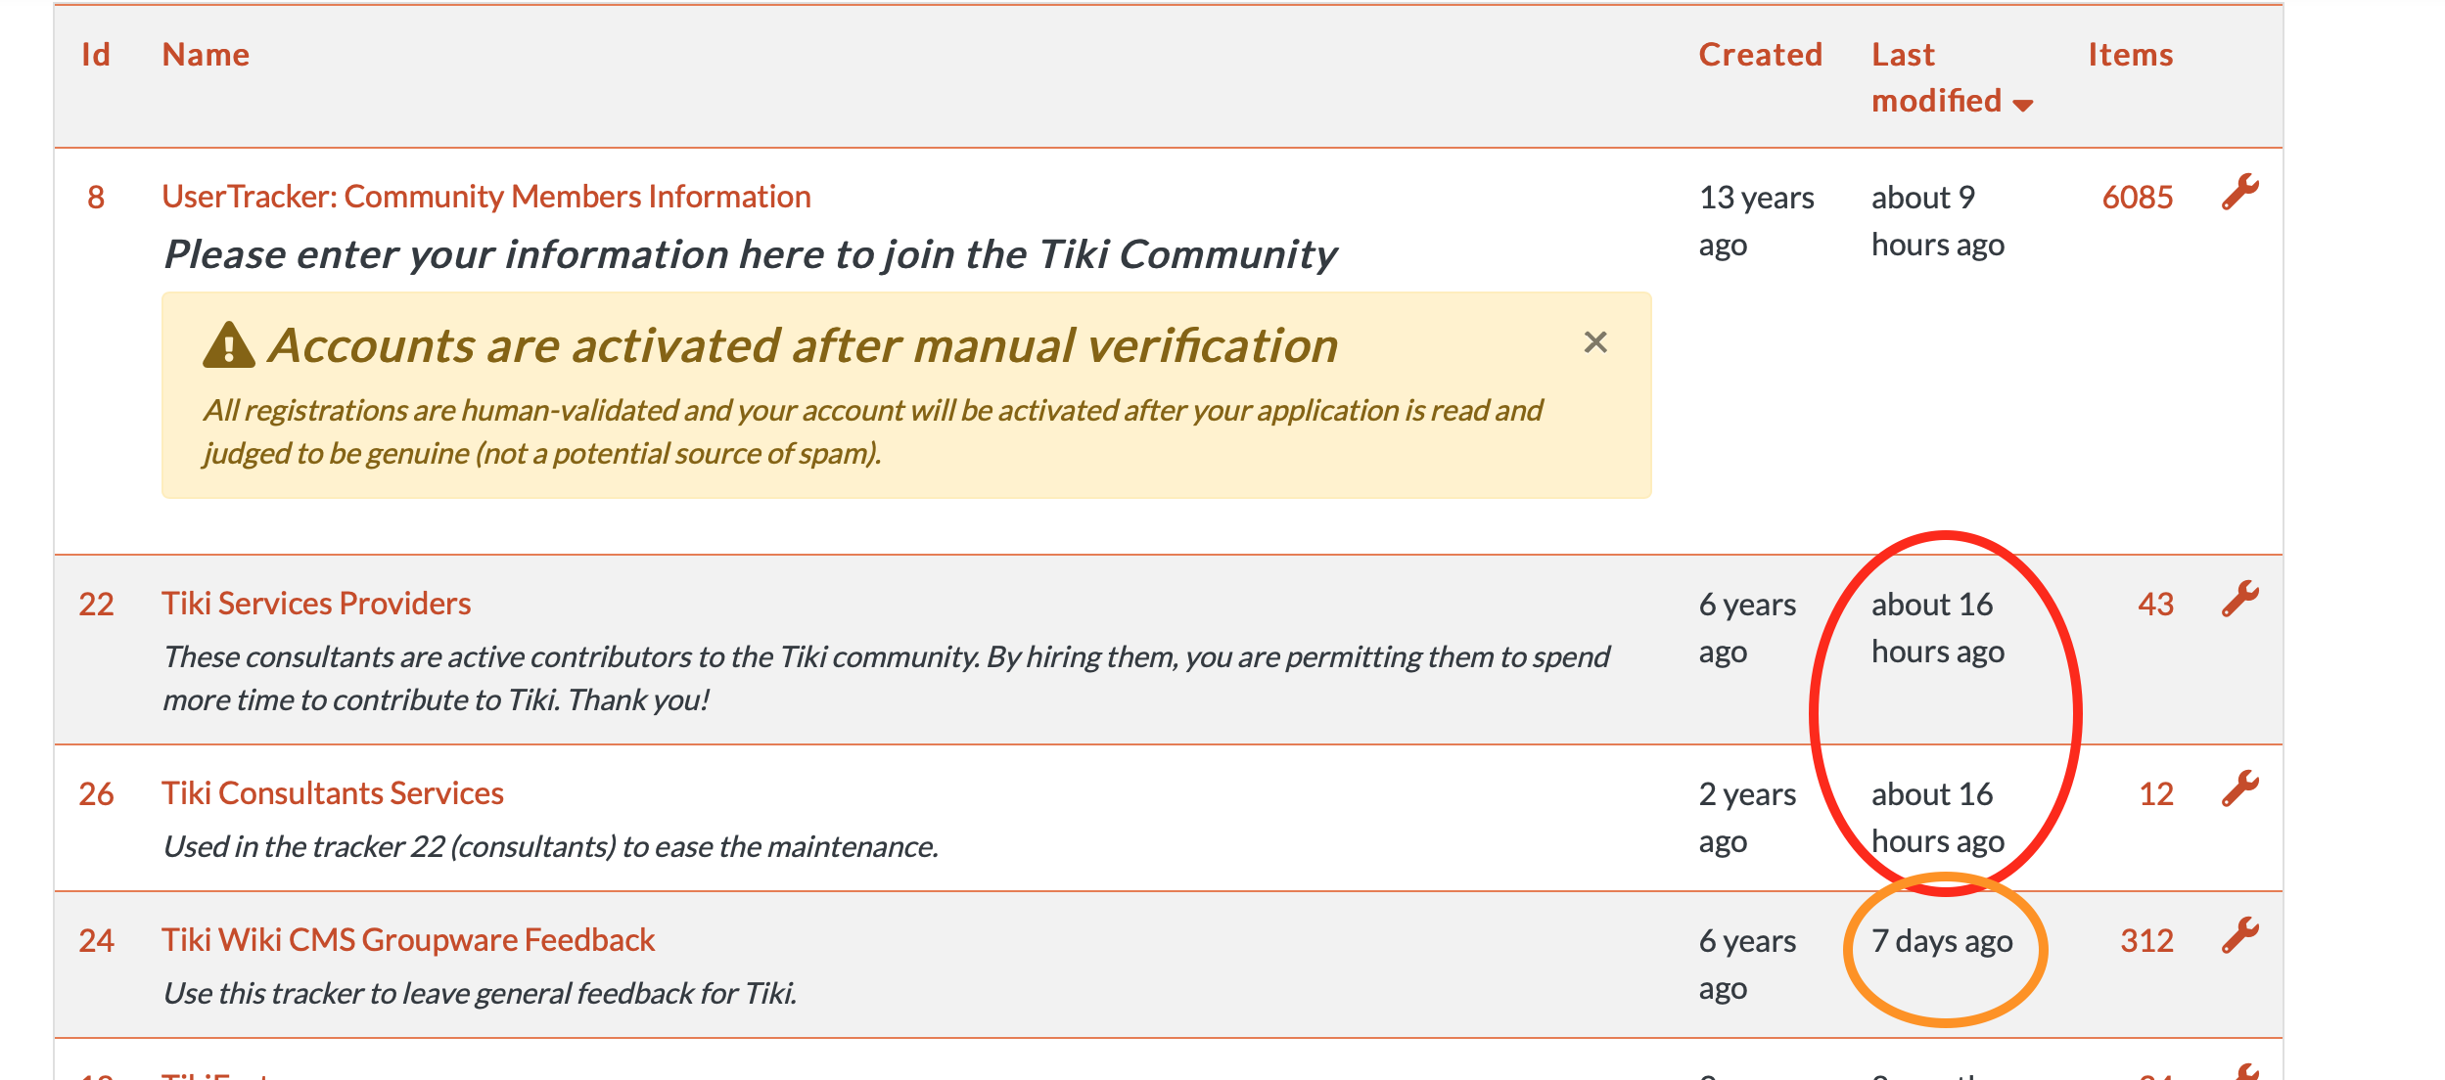Open UserTracker: Community Members Information link
The image size is (2445, 1080).
pyautogui.click(x=486, y=197)
